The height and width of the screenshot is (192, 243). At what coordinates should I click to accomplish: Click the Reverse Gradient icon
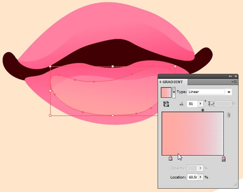point(166,104)
